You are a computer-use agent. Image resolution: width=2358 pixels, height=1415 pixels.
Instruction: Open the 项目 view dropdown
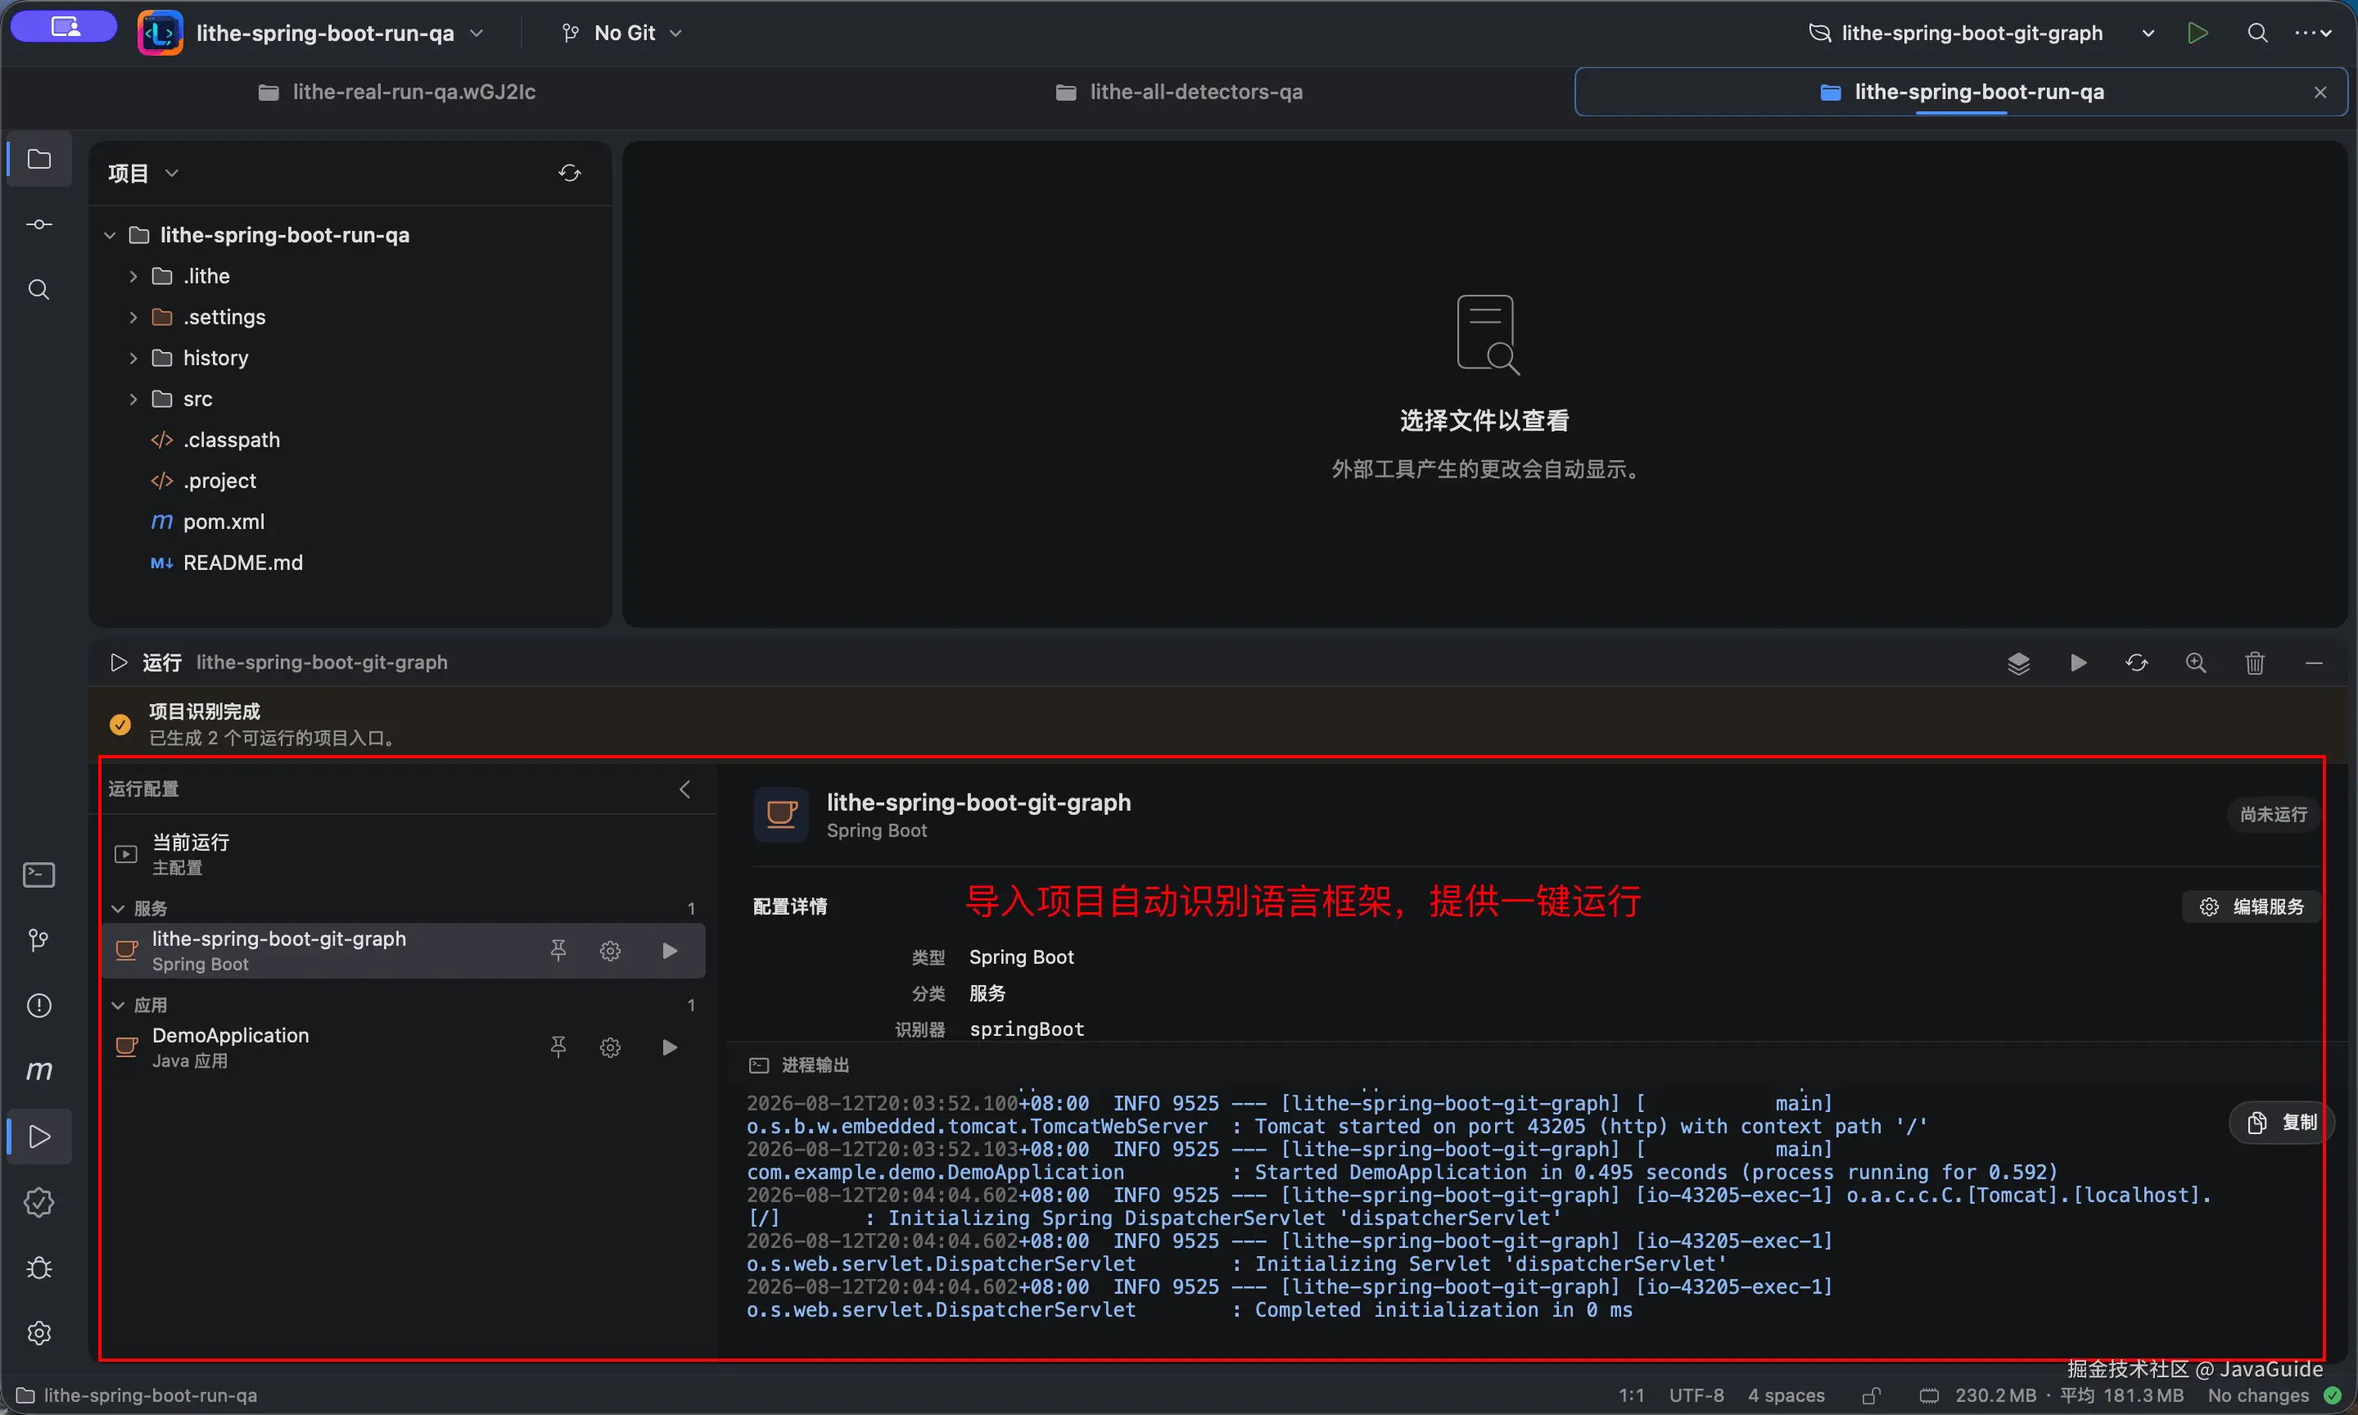144,173
